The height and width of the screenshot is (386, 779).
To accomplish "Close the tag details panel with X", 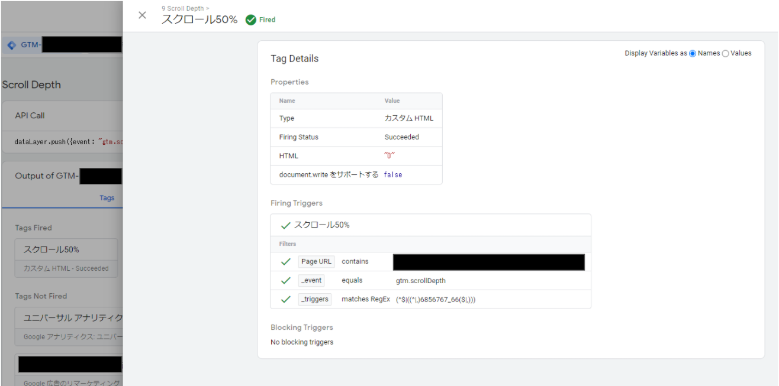I will click(x=142, y=15).
